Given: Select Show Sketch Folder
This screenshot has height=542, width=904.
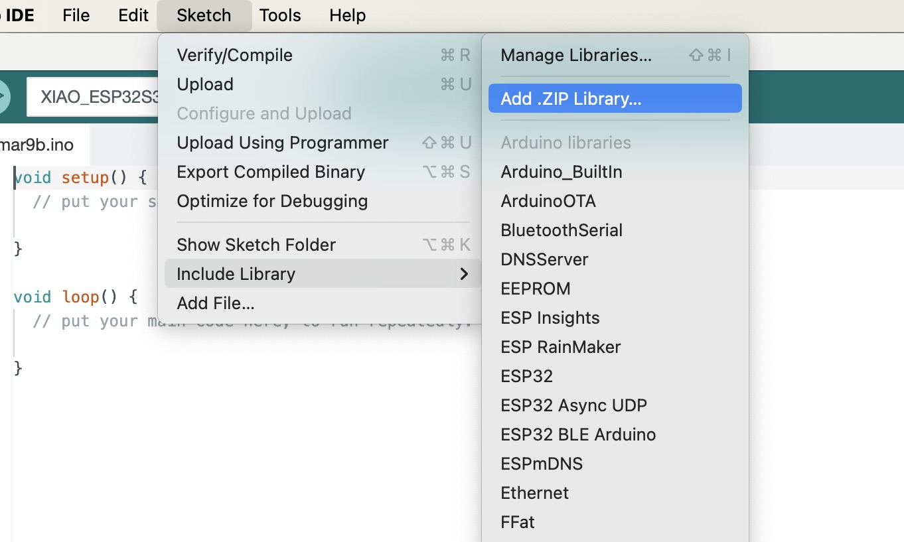Looking at the screenshot, I should (323, 245).
